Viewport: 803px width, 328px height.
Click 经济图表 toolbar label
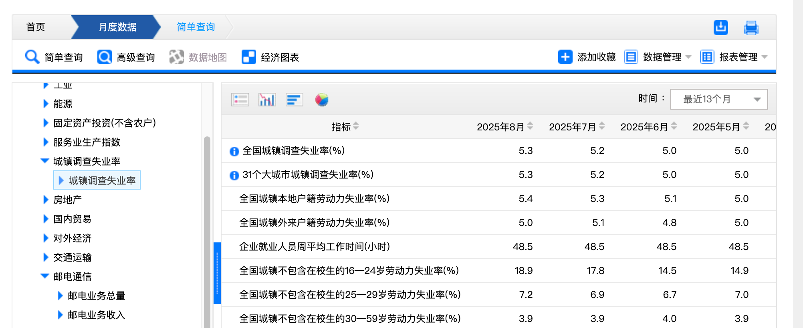280,57
